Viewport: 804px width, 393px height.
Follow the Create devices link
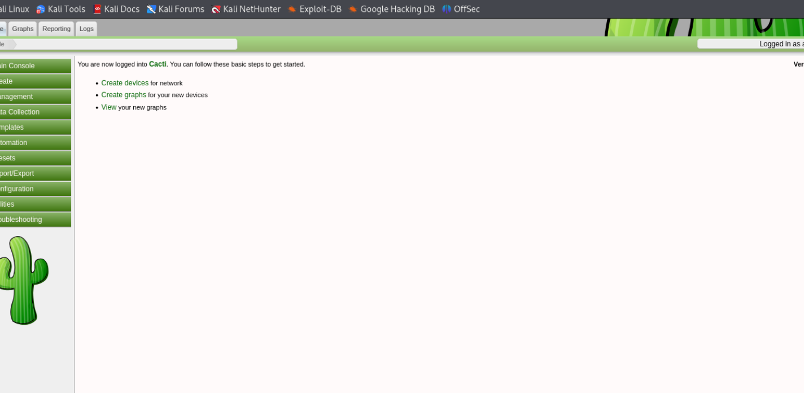[x=125, y=83]
